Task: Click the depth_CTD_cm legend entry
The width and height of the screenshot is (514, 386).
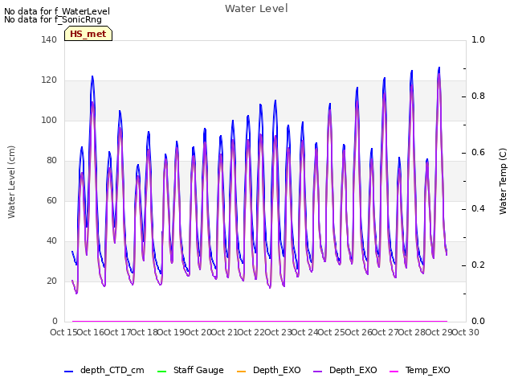Action: point(104,370)
